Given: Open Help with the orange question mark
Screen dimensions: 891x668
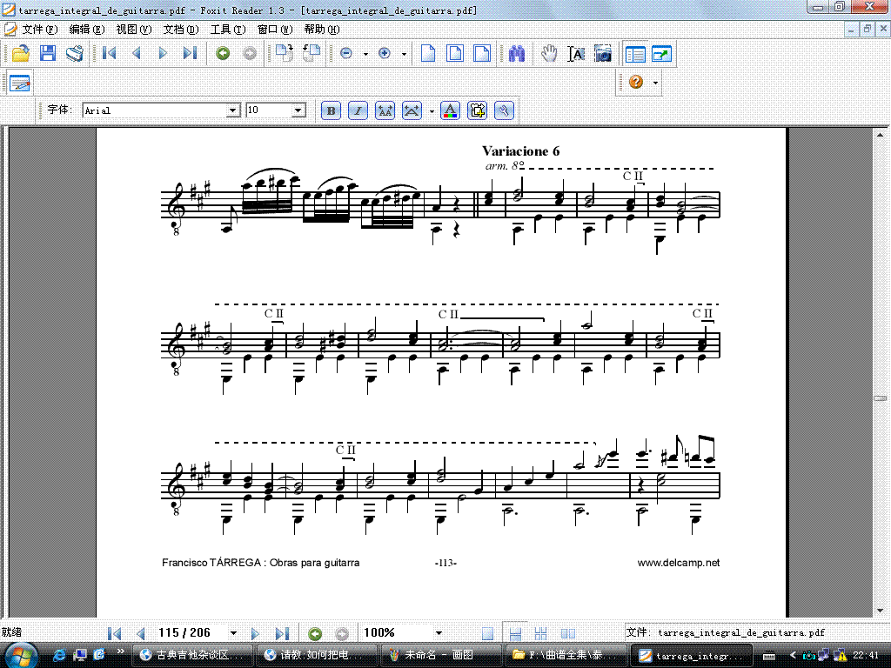Looking at the screenshot, I should 636,83.
